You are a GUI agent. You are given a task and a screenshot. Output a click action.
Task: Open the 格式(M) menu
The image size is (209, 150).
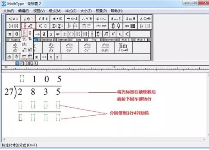55,11
